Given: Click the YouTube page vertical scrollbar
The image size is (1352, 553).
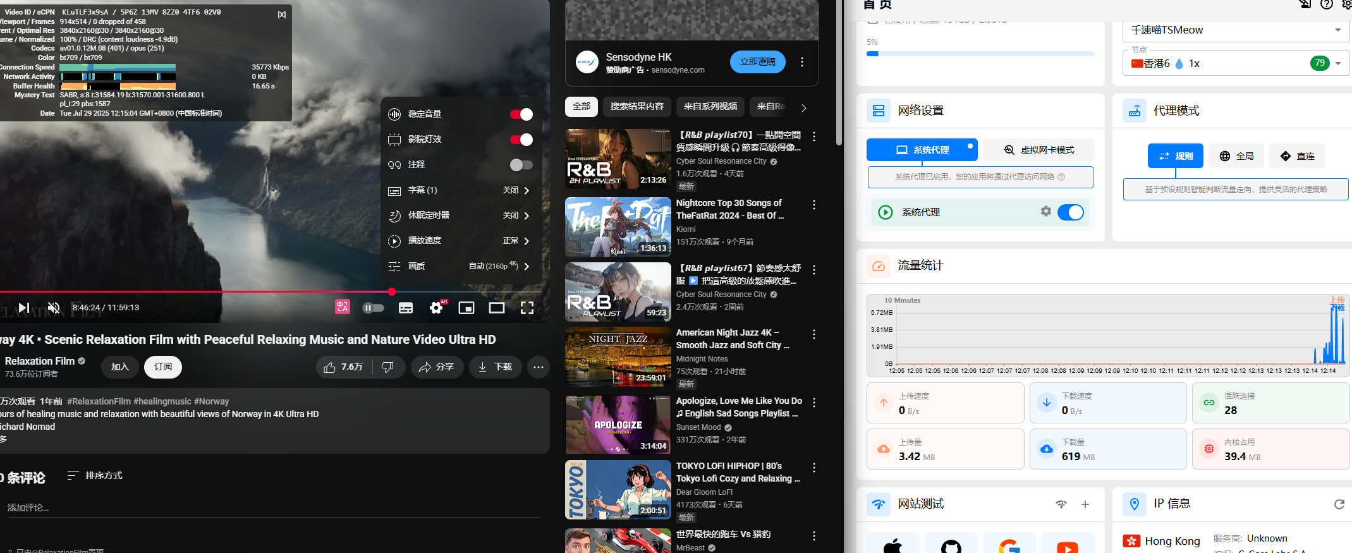Looking at the screenshot, I should [839, 73].
